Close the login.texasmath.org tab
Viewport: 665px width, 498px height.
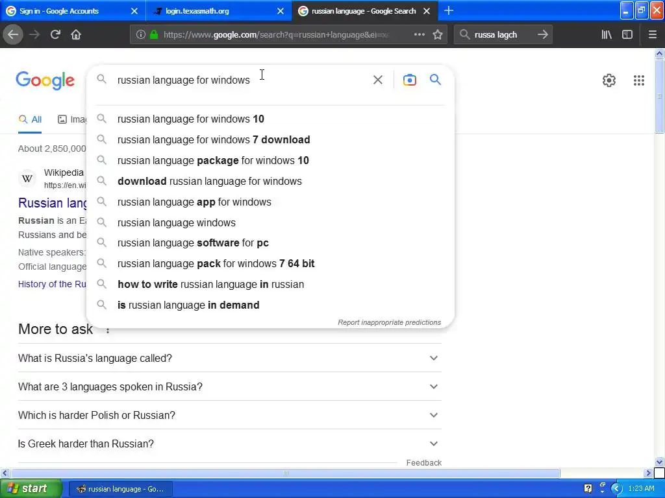pos(281,11)
